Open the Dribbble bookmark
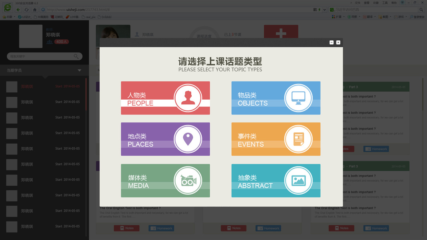427x240 pixels. (x=104, y=17)
